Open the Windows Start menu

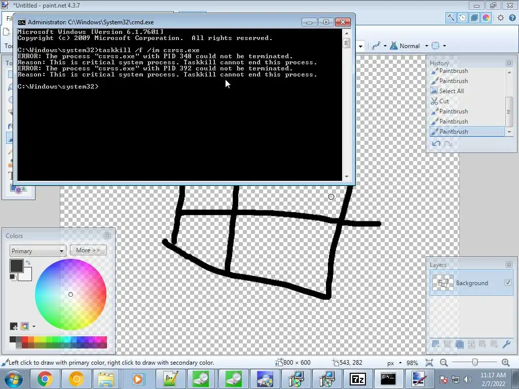pyautogui.click(x=14, y=379)
